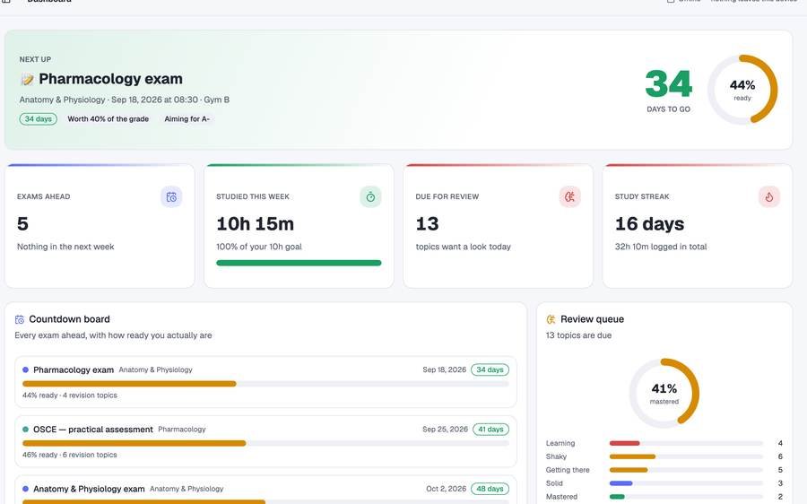
Task: Click the 16 days study streak value
Action: (x=649, y=224)
